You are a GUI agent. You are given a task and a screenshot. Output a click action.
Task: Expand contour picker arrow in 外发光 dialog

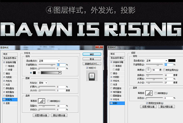point(44,101)
